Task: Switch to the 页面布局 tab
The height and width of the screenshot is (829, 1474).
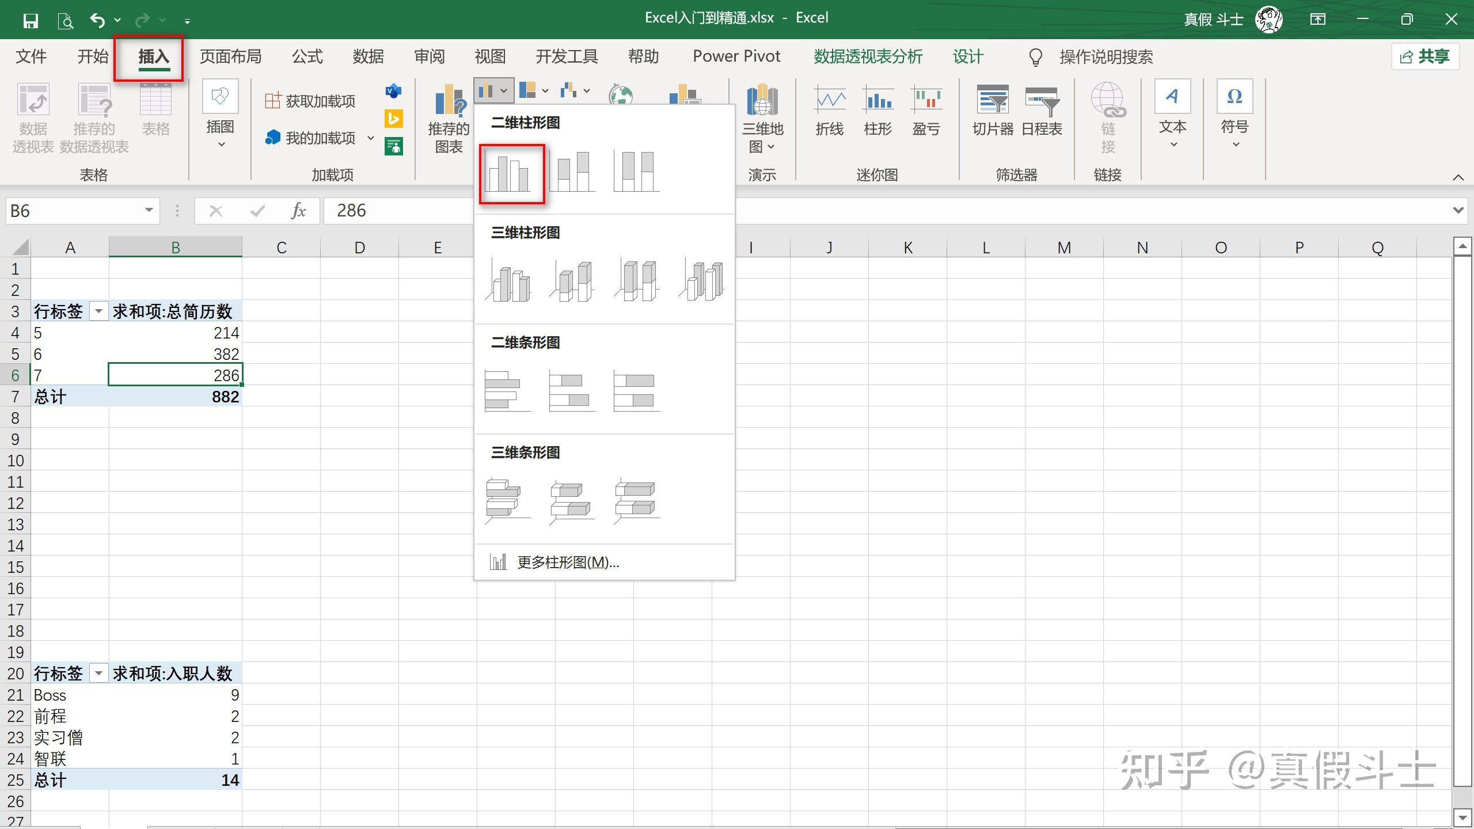Action: [230, 56]
